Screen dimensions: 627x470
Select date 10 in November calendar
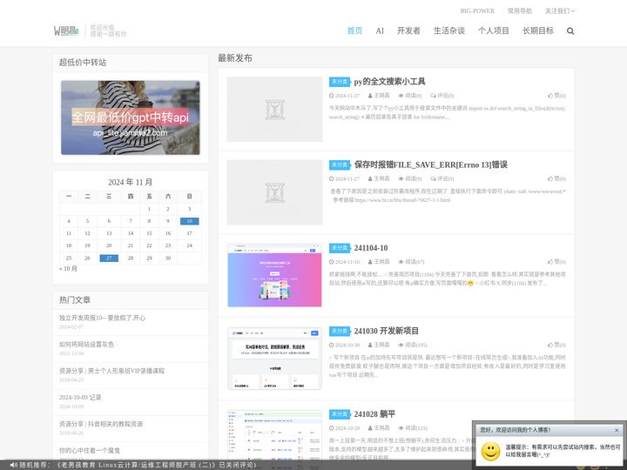coord(190,221)
